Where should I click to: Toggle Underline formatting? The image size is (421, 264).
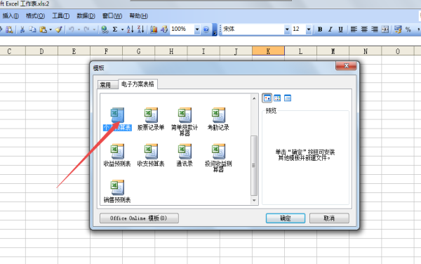point(340,29)
